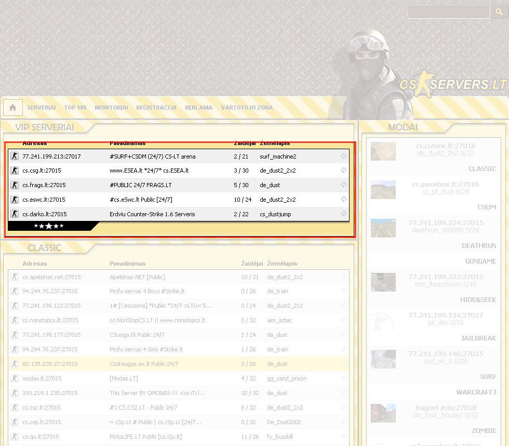Open cs.gamebox.lt:27016 in Modai panel
The width and height of the screenshot is (509, 446).
pyautogui.click(x=446, y=184)
